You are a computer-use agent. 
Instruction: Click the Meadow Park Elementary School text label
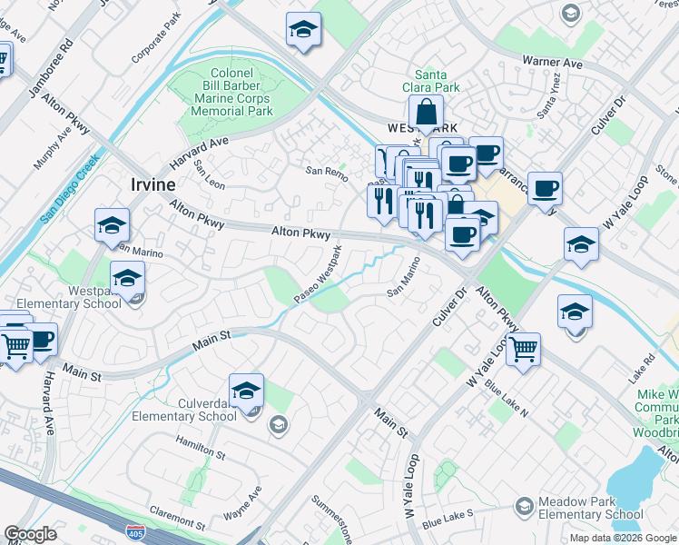[591, 508]
